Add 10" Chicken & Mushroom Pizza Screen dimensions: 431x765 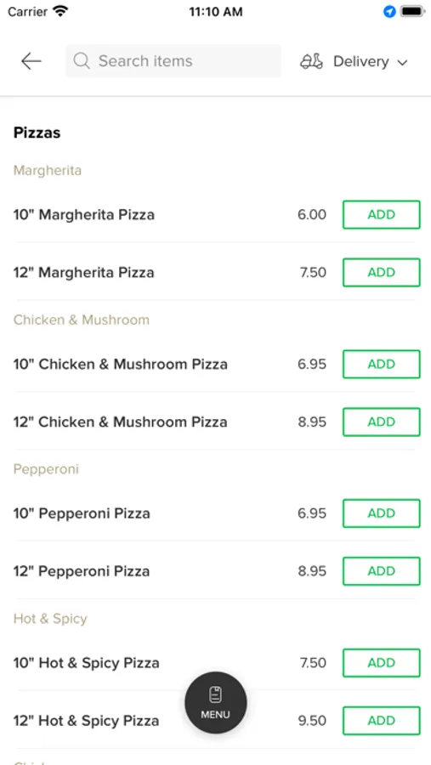pyautogui.click(x=381, y=364)
